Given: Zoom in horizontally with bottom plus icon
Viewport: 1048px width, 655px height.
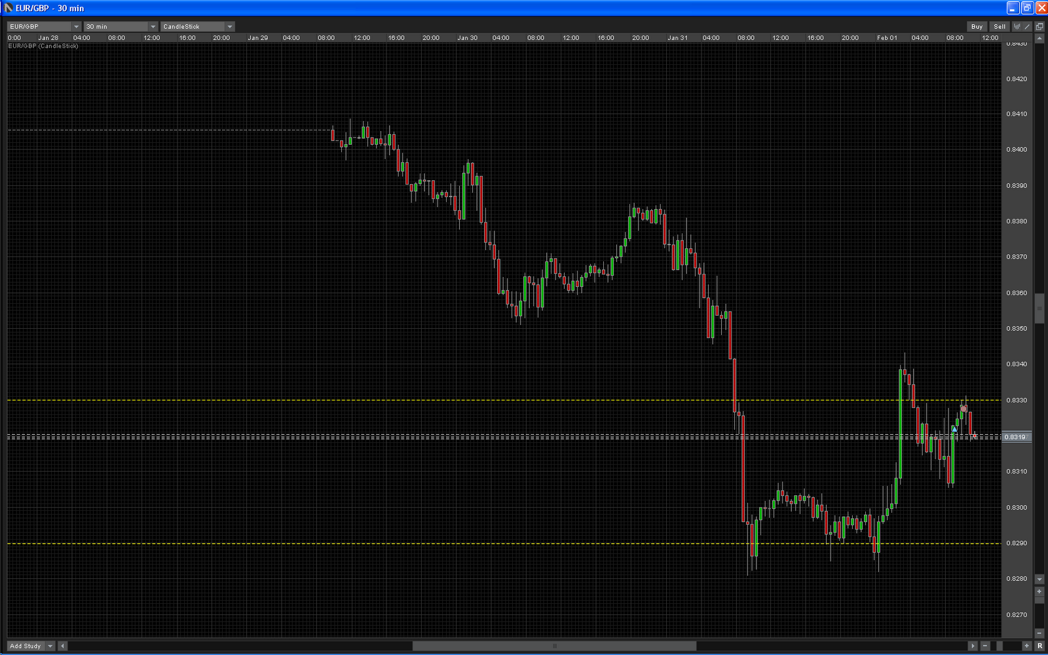Looking at the screenshot, I should [x=1026, y=646].
